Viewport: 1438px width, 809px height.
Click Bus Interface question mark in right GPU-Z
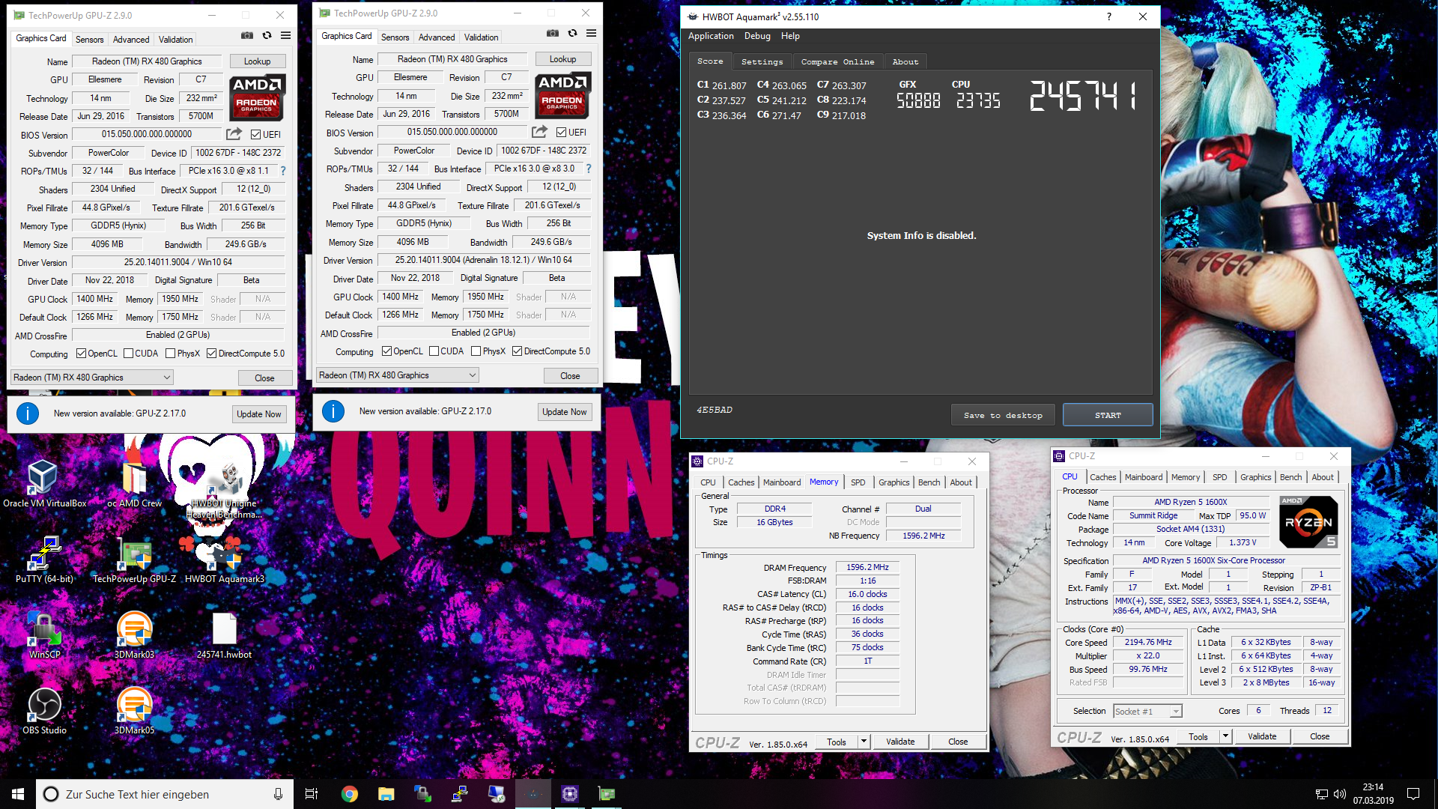(x=589, y=169)
